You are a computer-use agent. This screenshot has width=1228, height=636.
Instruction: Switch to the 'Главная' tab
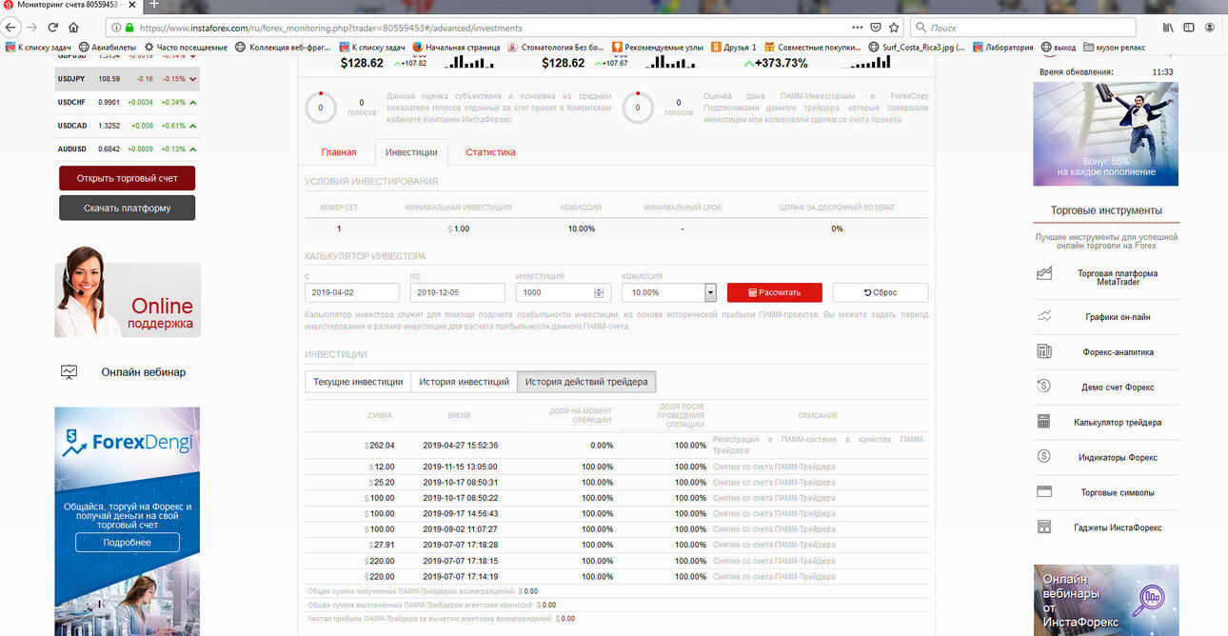coord(339,152)
